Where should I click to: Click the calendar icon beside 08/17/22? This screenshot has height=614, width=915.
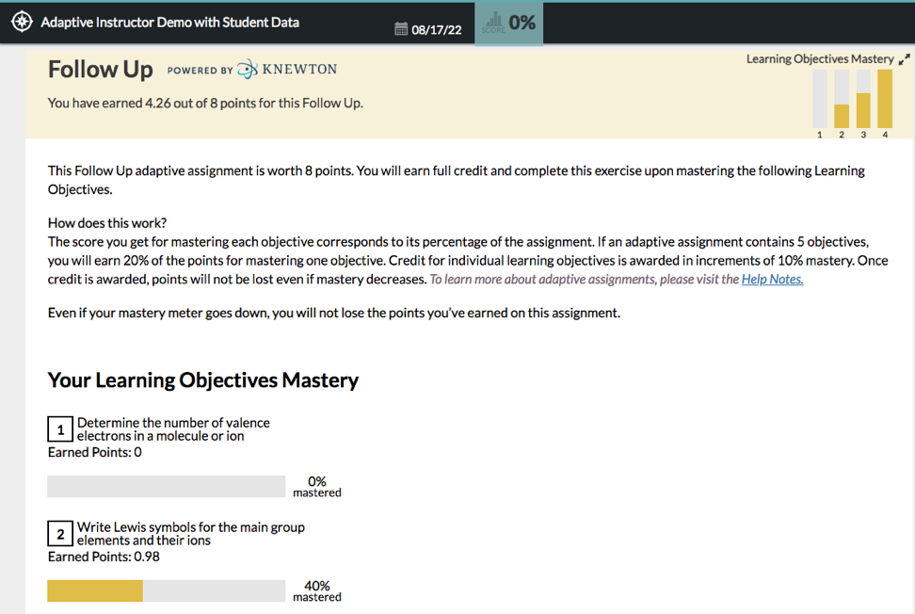[x=401, y=29]
